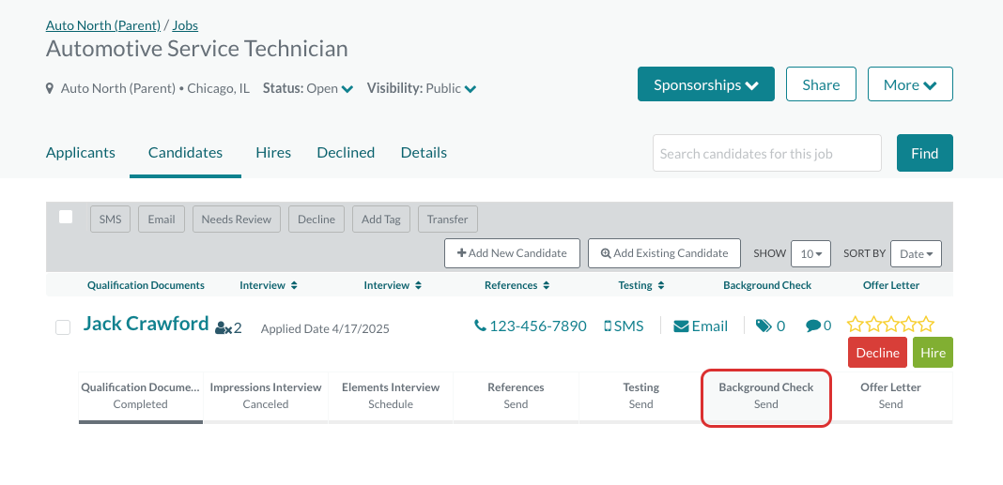Image resolution: width=1003 pixels, height=485 pixels.
Task: Click the duplicate applicants icon showing 2
Action: click(224, 328)
